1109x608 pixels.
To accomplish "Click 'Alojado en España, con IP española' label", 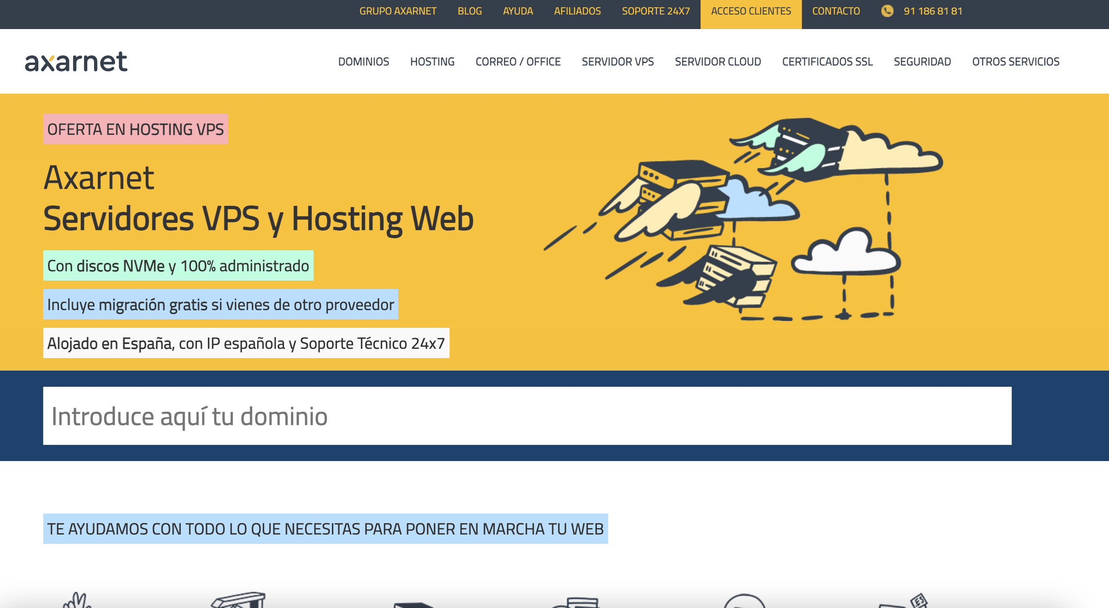I will click(x=246, y=343).
